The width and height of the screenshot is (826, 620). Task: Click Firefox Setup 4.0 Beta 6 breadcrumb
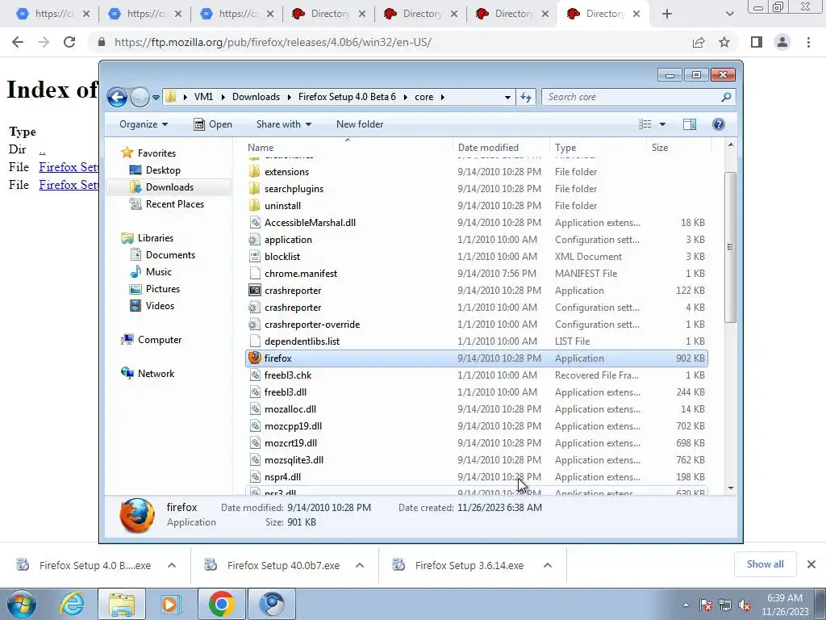coord(347,97)
